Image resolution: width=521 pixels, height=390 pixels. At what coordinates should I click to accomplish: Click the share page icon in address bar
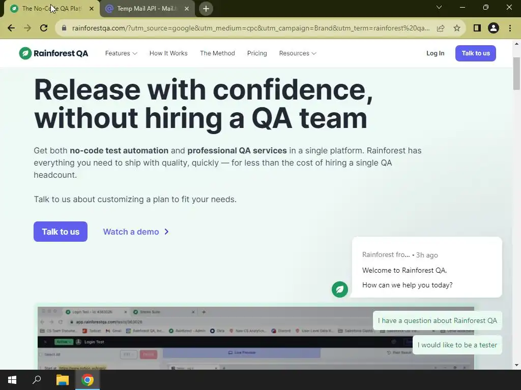coord(441,28)
